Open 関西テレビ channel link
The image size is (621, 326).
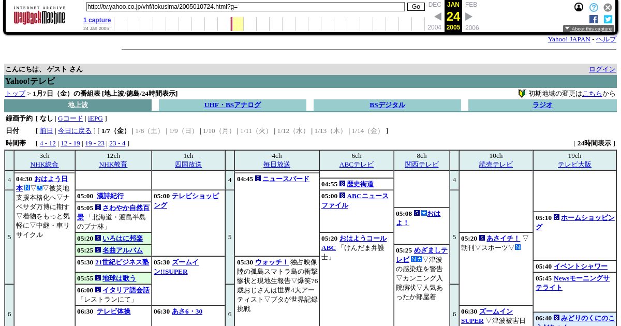pos(422,165)
